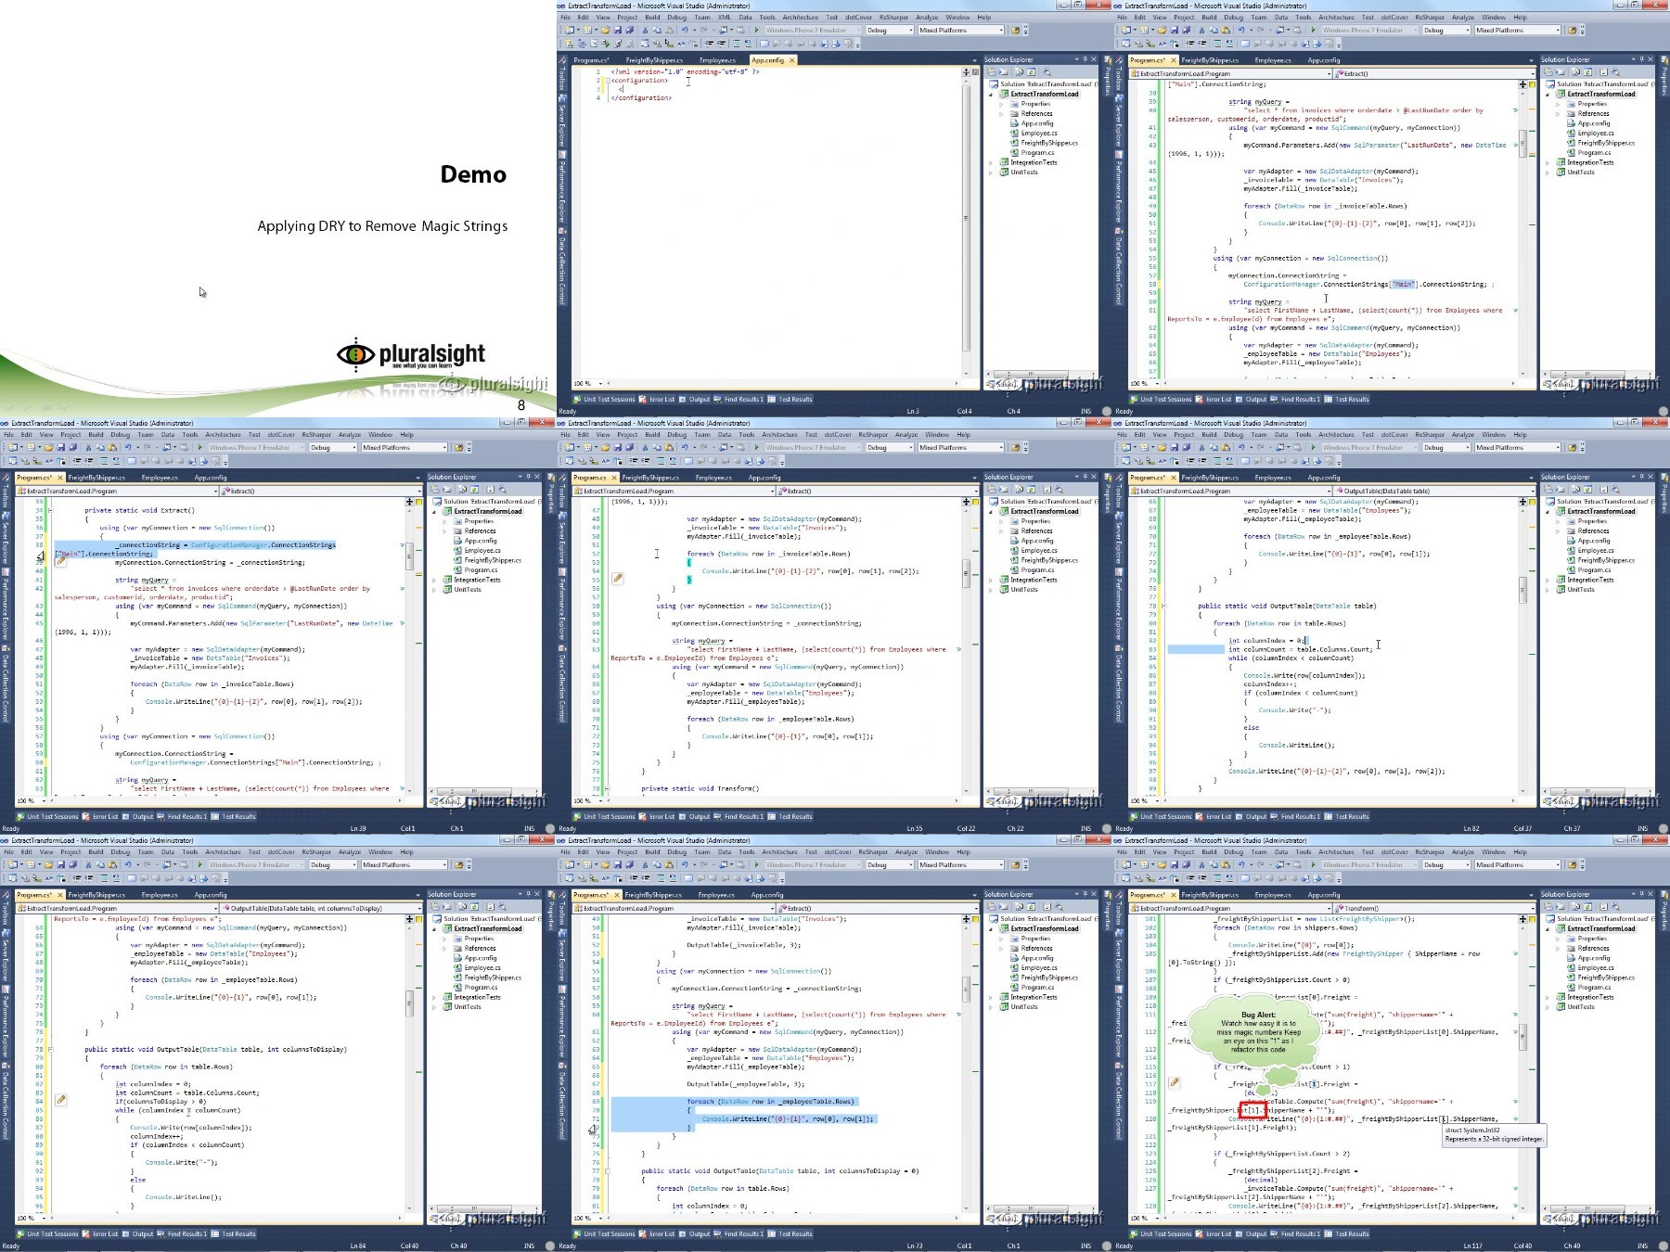Click Solution Explorer Properties icon, App.config editor window
Screen dimensions: 1670x1252
pos(992,71)
